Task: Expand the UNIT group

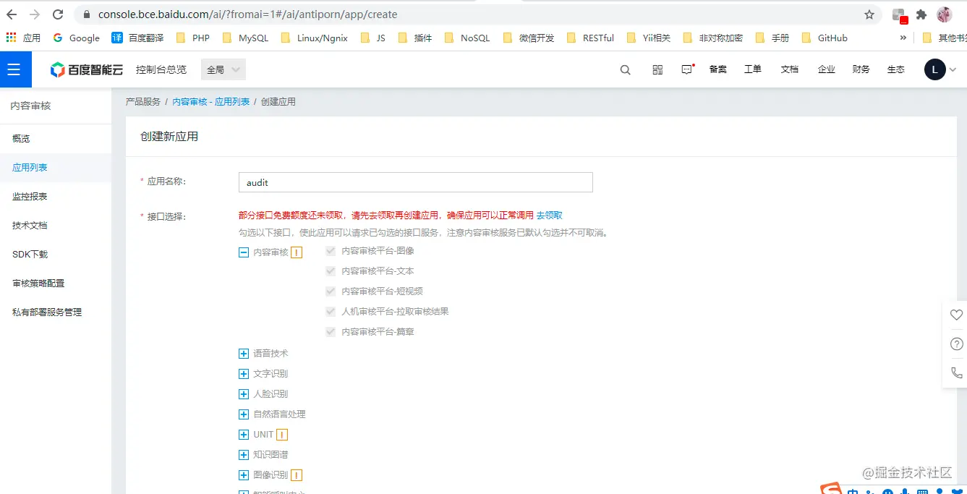Action: pos(244,435)
